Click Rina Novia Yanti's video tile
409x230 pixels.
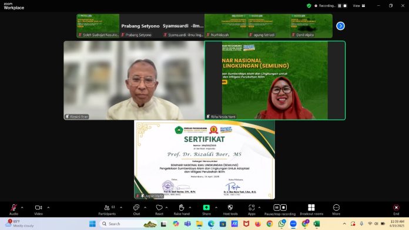pos(275,80)
